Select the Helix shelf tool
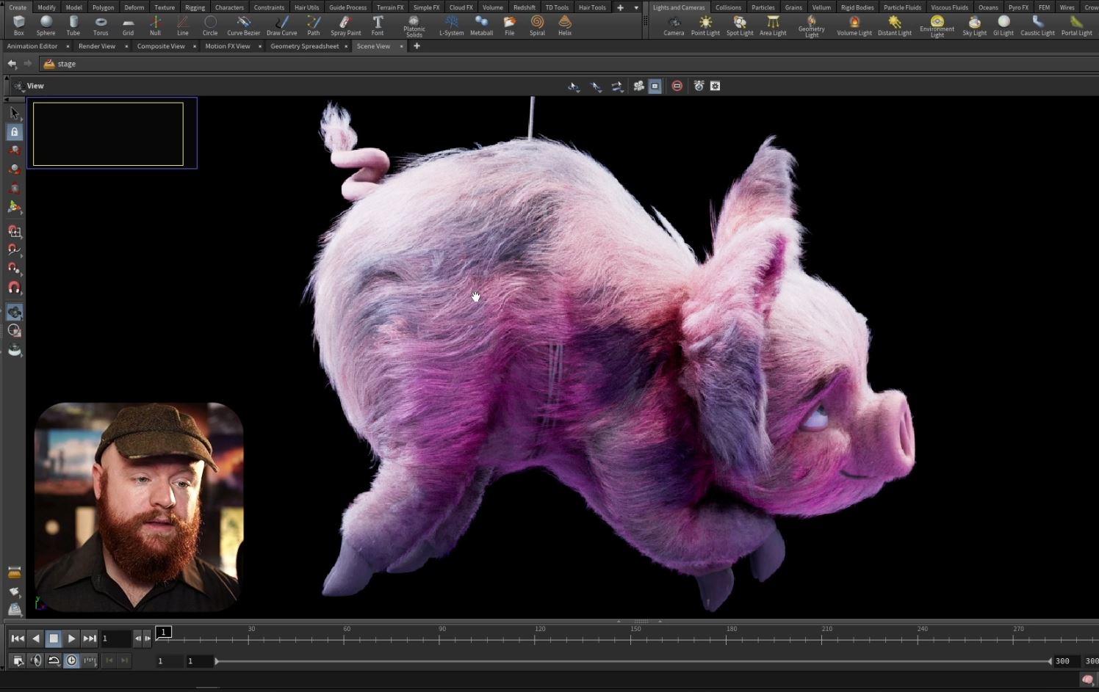Image resolution: width=1099 pixels, height=692 pixels. coord(564,26)
